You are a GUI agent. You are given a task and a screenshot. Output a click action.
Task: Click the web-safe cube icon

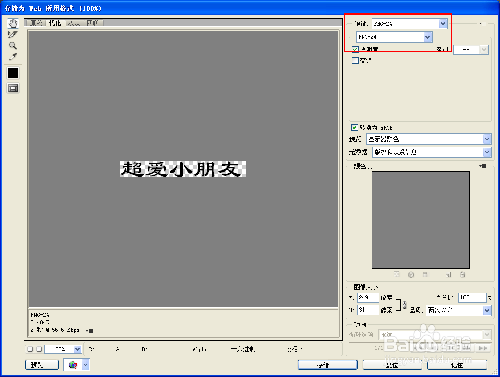coord(411,275)
